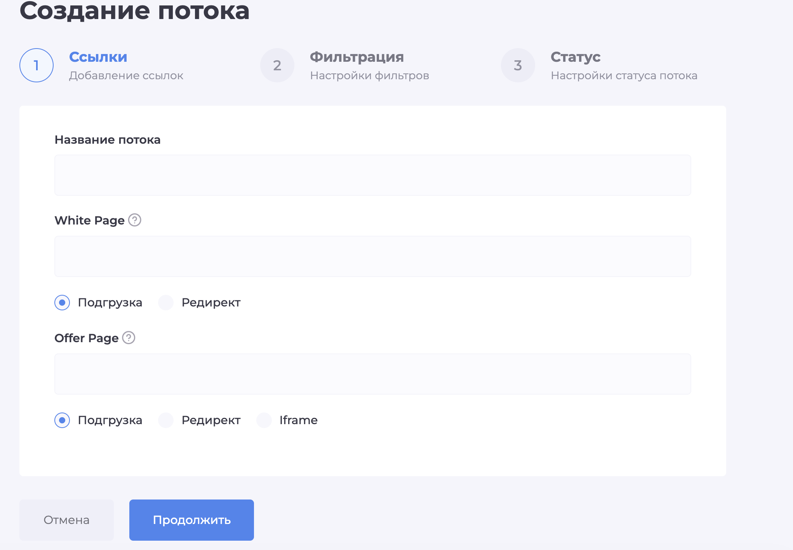793x550 pixels.
Task: Select Подгрузка mode for Offer Page
Action: tap(62, 420)
